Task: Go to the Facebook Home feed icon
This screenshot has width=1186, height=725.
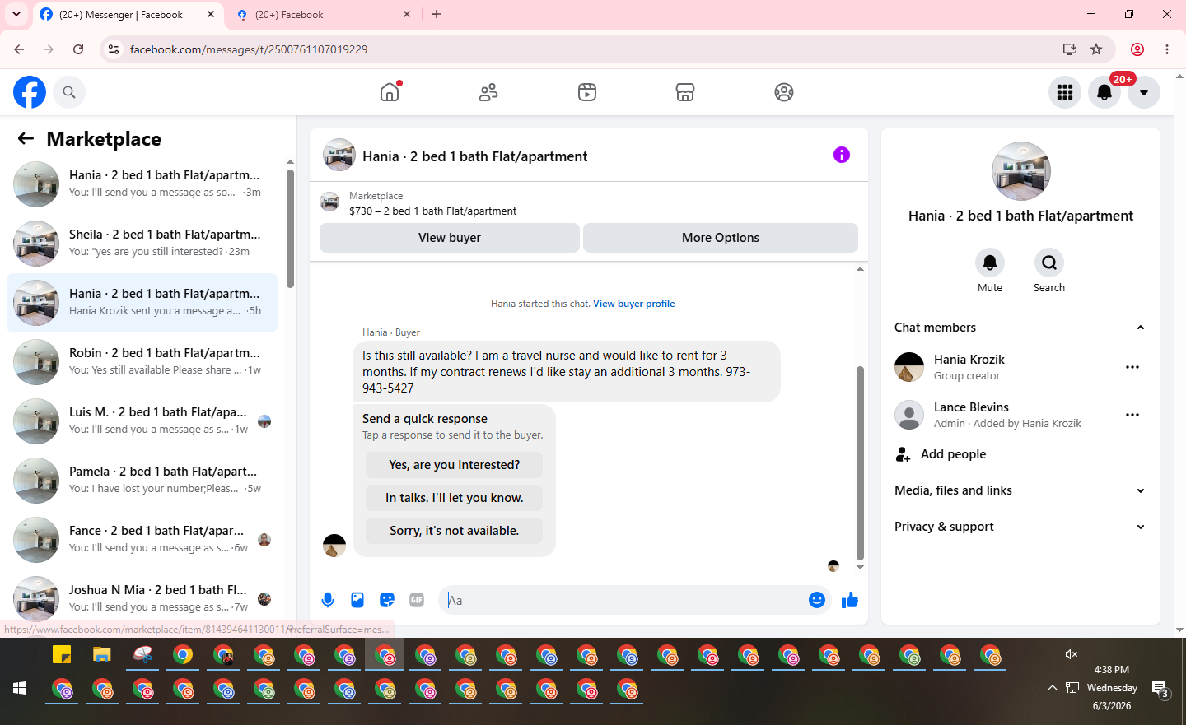Action: (390, 92)
